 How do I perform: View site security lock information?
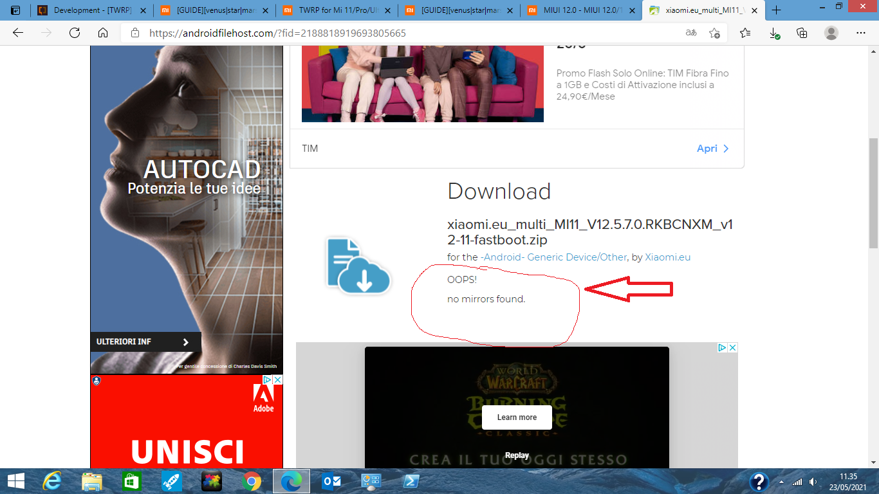tap(135, 33)
